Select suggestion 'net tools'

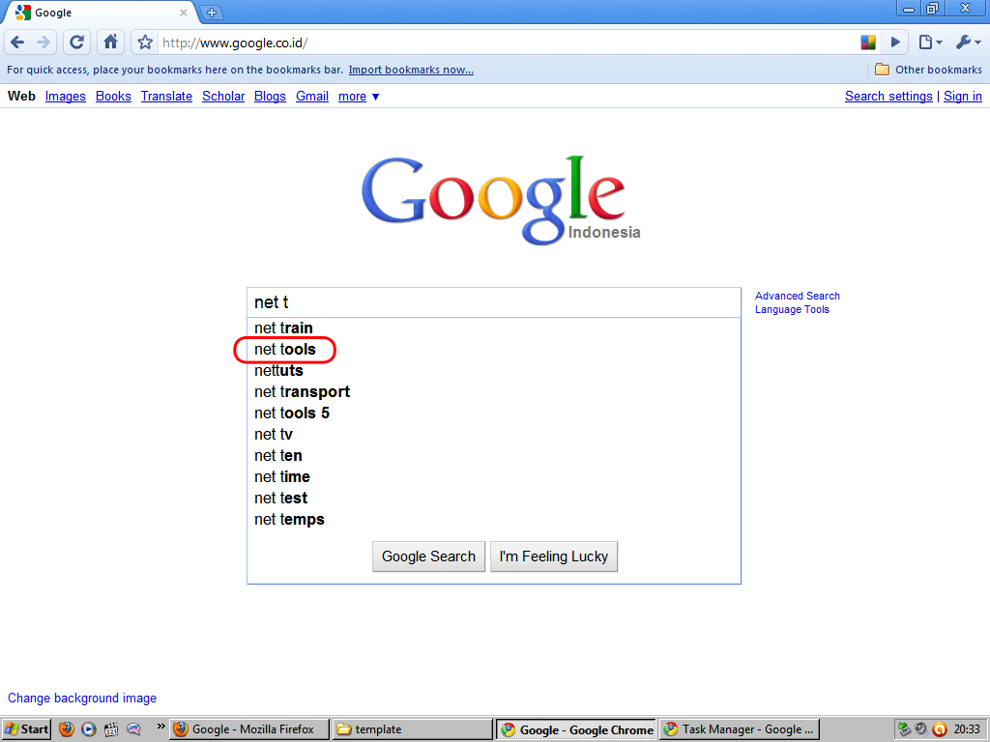point(494,350)
